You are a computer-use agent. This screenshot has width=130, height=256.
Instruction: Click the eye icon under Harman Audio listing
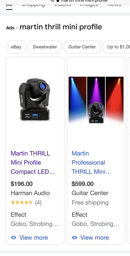click(x=13, y=237)
